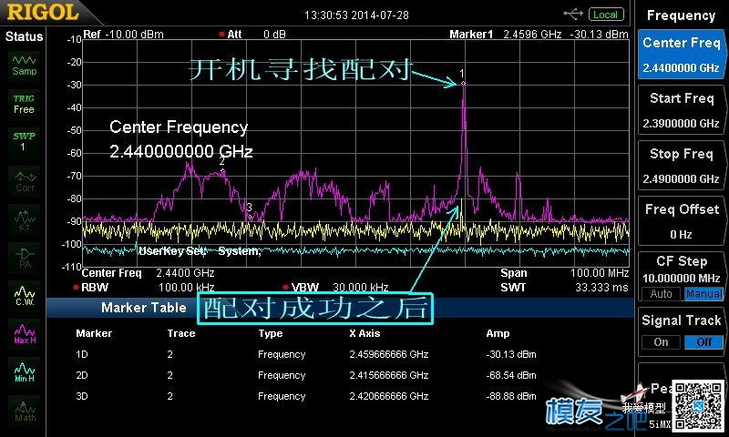Click the SWT 33.333 ms readout
Screen dimensions: 729x437
click(x=564, y=288)
